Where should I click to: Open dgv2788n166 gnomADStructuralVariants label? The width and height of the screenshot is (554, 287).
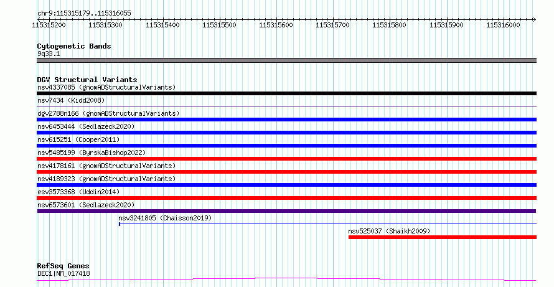(108, 113)
